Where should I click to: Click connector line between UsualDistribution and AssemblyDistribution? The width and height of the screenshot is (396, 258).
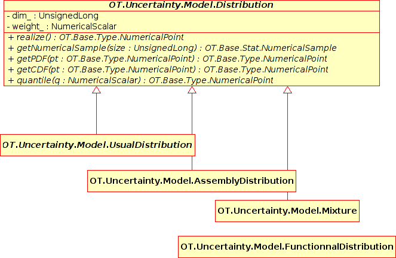pyautogui.click(x=192, y=162)
